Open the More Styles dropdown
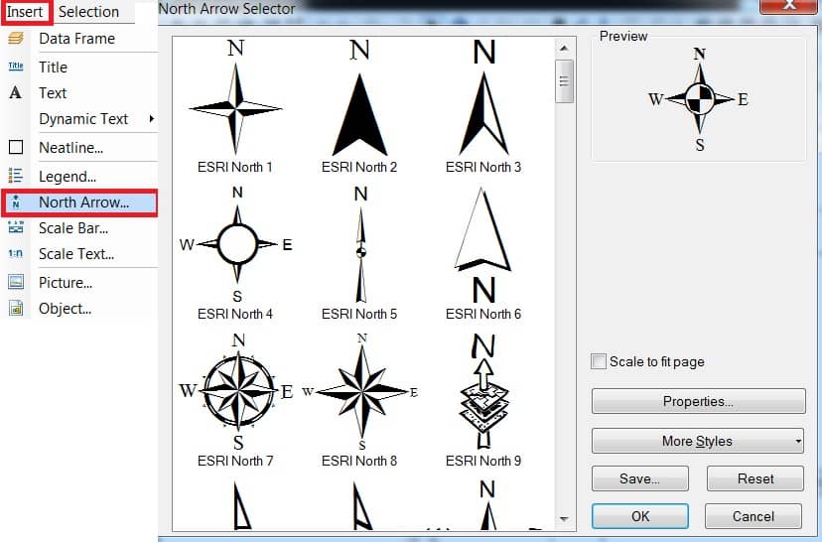 (x=698, y=441)
